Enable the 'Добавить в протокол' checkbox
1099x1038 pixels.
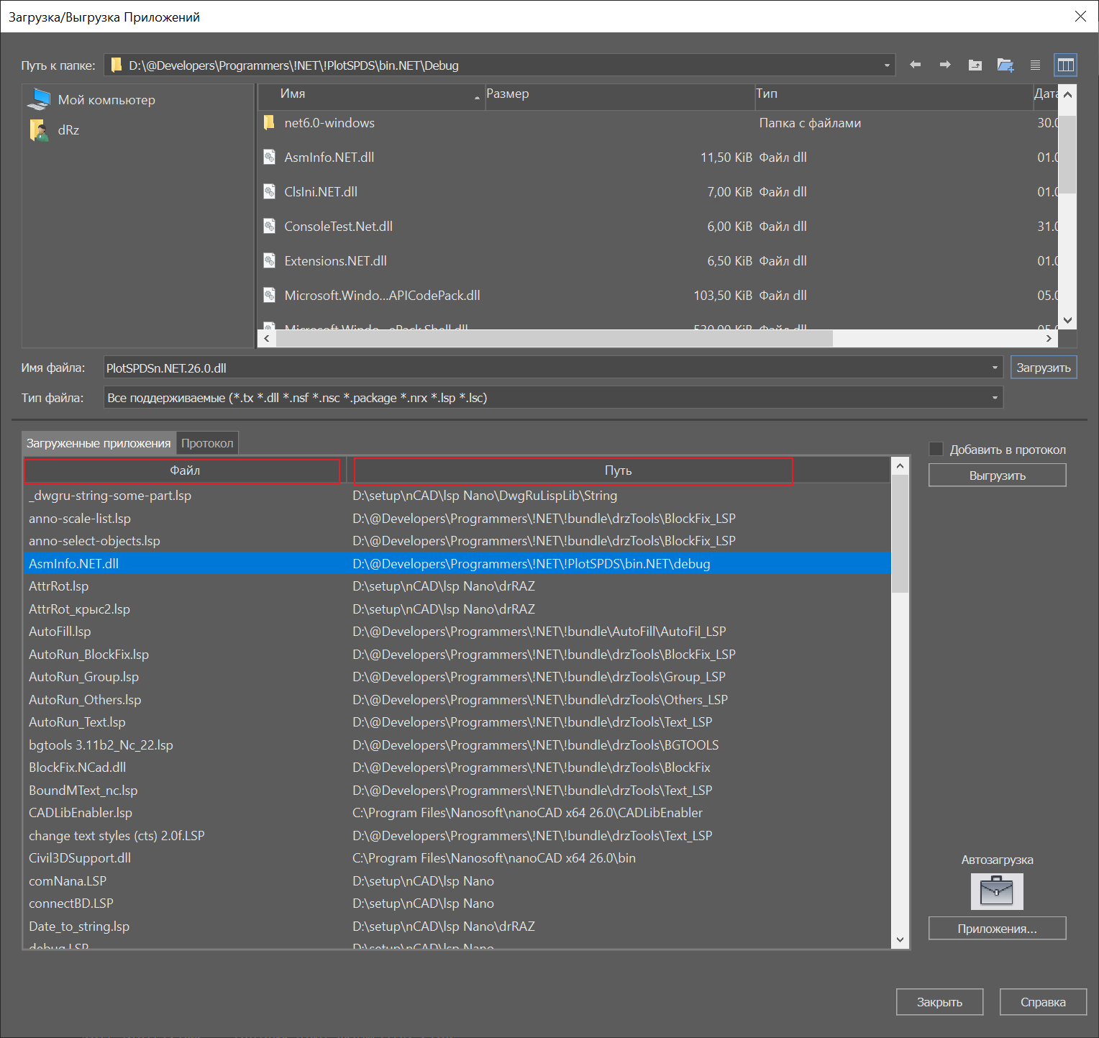coord(936,450)
